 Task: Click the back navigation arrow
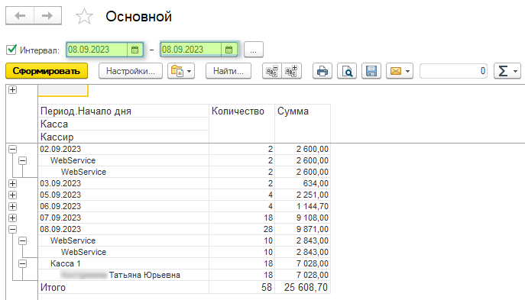20,15
